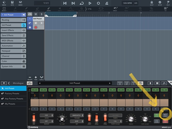Open the arp MODE dropdown showing STEP
Image resolution: width=172 pixels, height=129 pixels.
[47, 115]
